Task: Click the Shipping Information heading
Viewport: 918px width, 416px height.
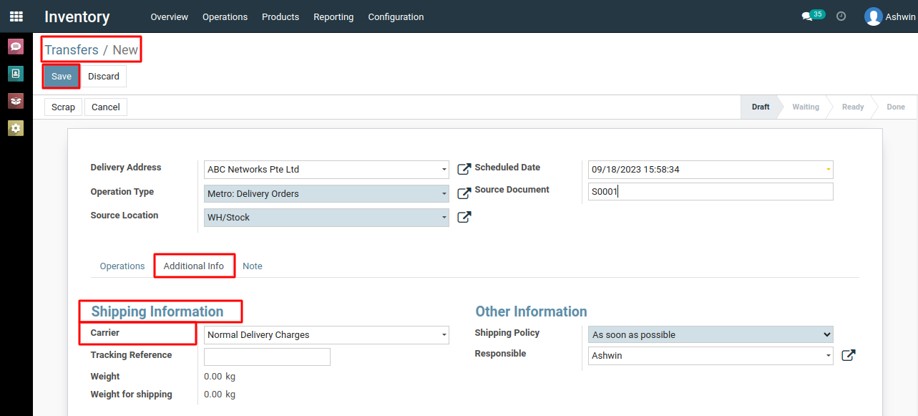Action: coord(157,311)
